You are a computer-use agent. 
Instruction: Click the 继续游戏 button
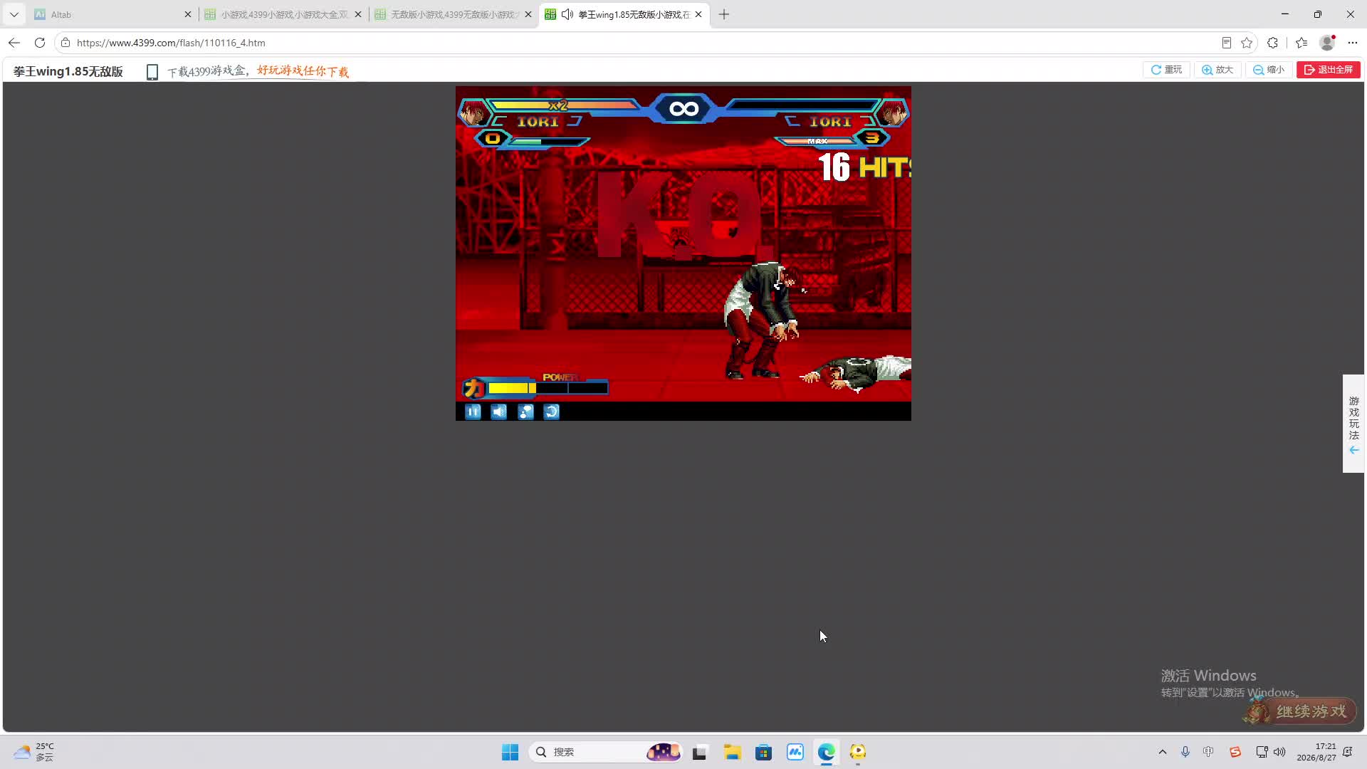(x=1300, y=711)
